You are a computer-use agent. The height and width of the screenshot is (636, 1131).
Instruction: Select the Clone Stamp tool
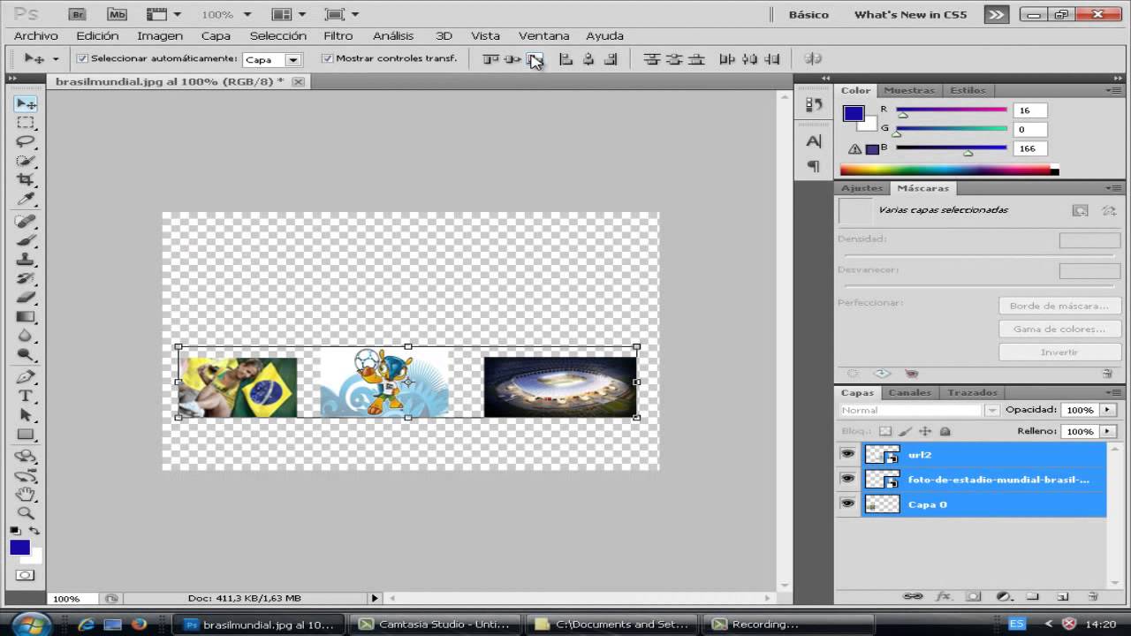(26, 260)
